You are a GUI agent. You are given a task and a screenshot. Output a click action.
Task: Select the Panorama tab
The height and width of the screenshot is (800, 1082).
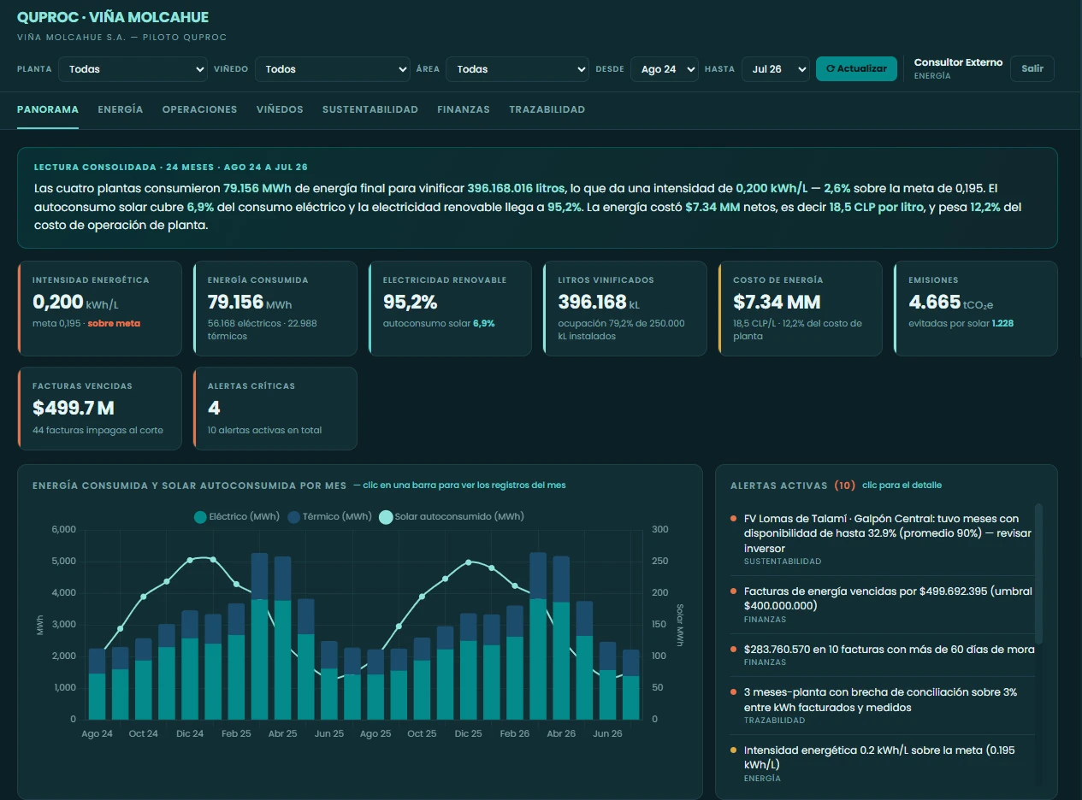48,109
